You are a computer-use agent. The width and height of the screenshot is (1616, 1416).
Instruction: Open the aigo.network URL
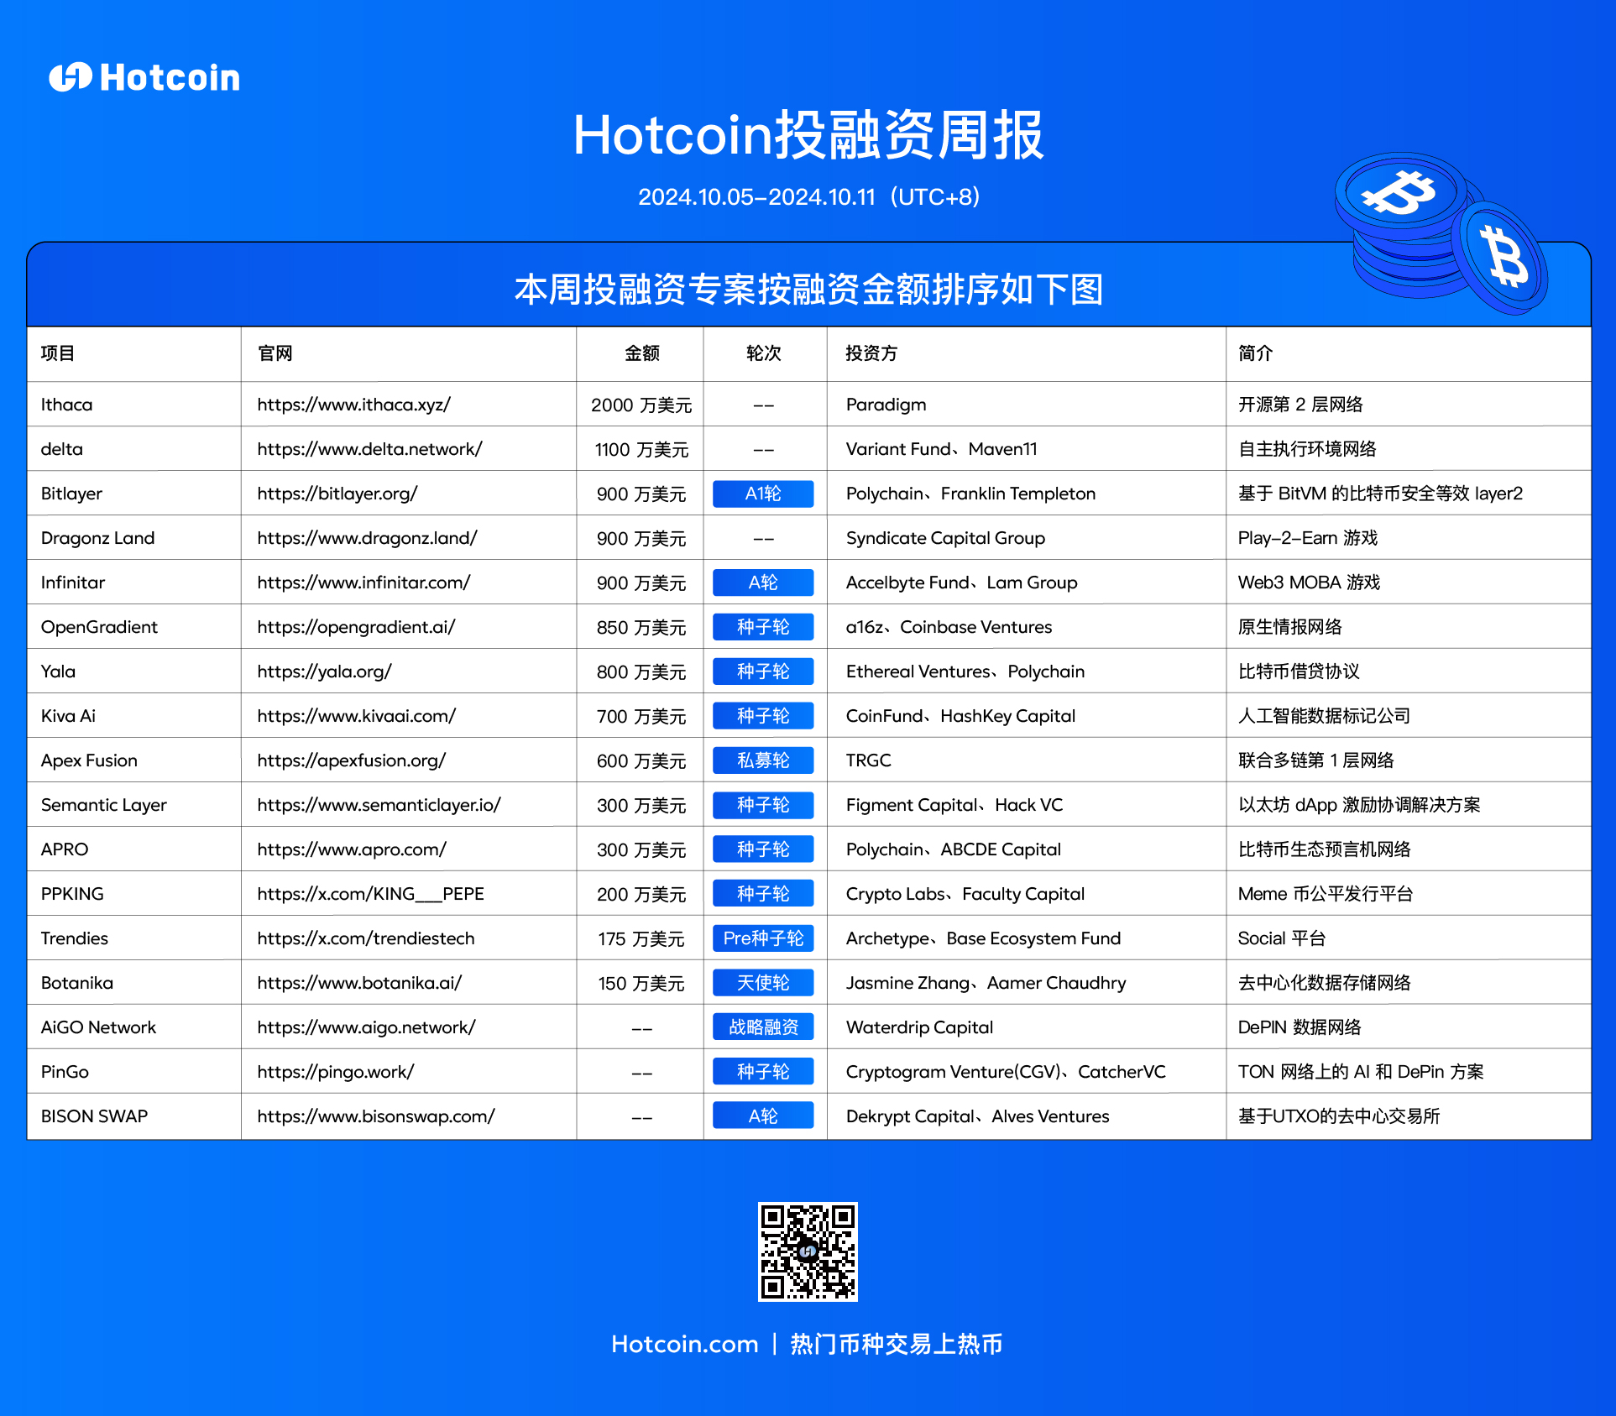click(366, 1027)
